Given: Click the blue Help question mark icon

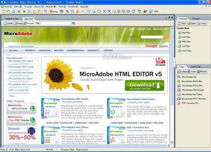Looking at the screenshot, I should [151, 12].
